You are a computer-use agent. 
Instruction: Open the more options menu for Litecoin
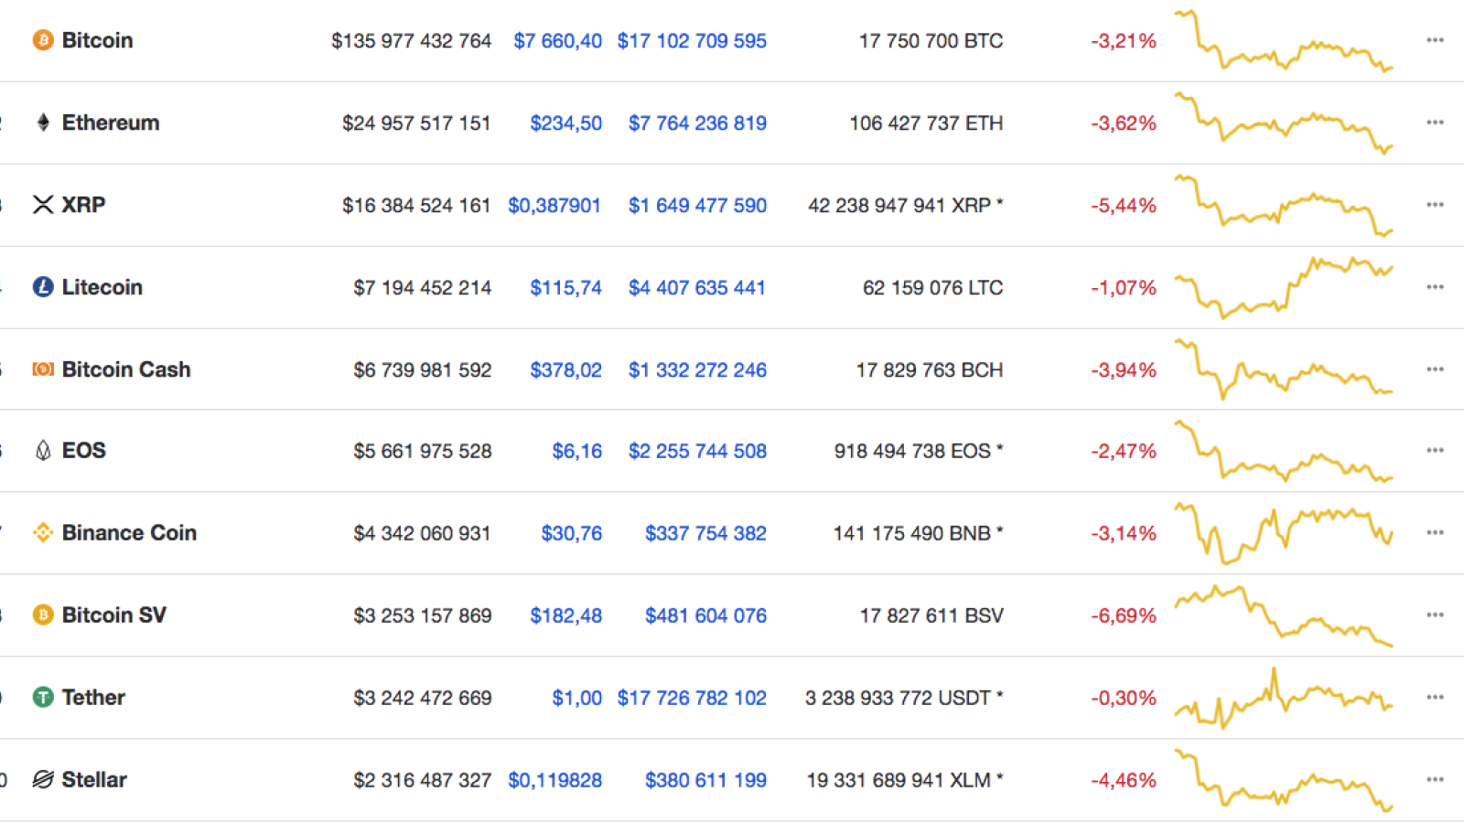coord(1435,287)
